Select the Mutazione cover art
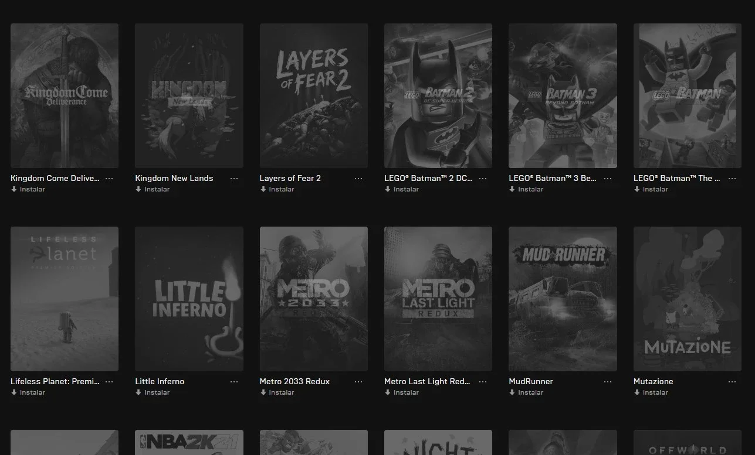 pos(688,299)
